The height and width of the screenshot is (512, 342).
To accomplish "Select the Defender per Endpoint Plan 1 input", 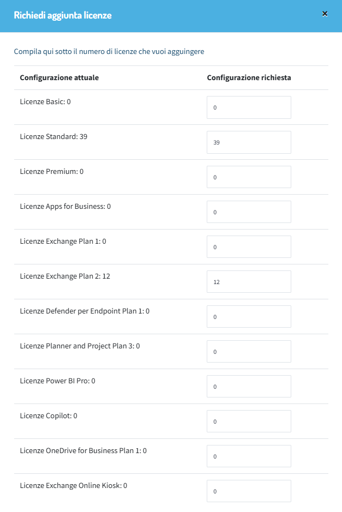I will (x=248, y=316).
